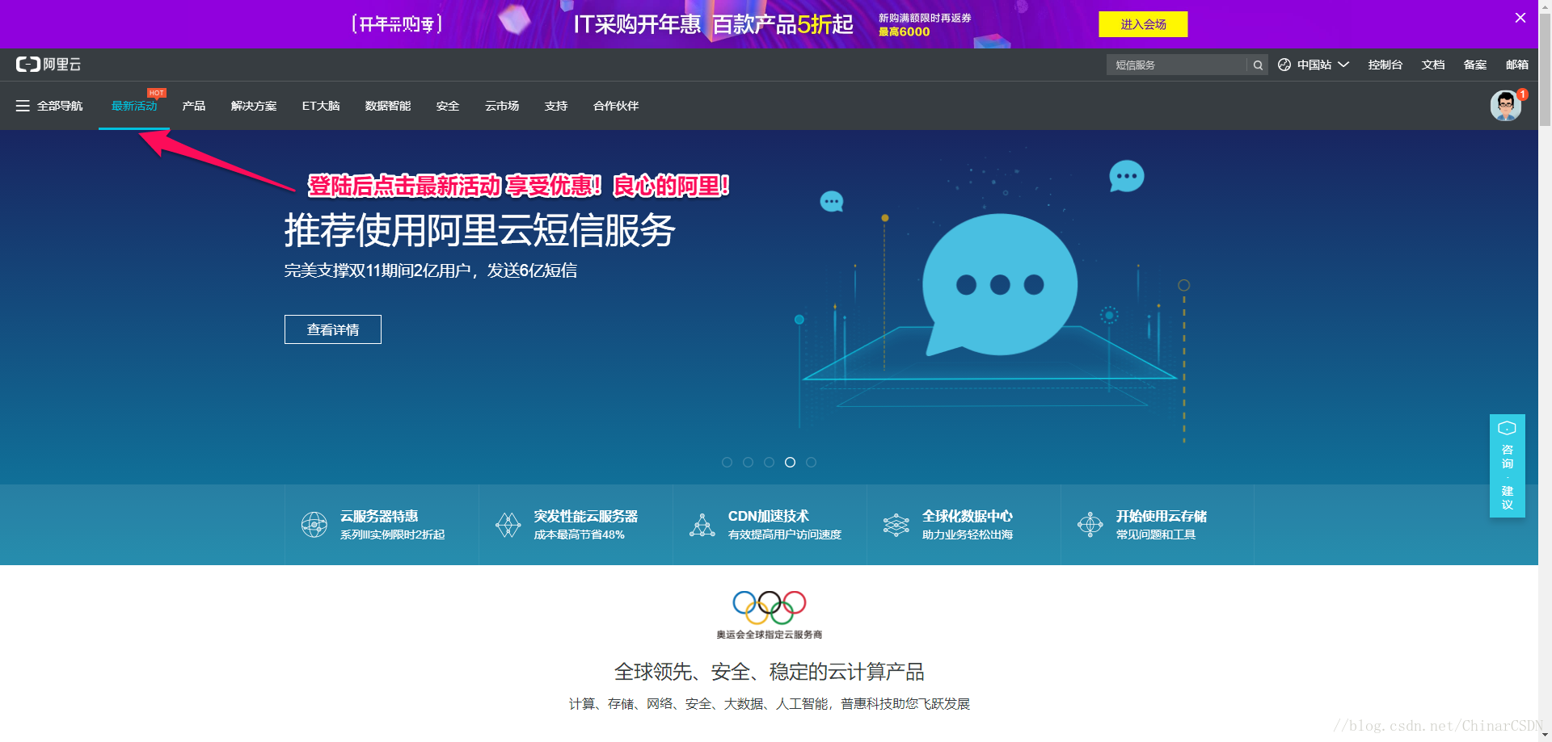Click the 进入会场 yellow button
1552x742 pixels.
1143,24
